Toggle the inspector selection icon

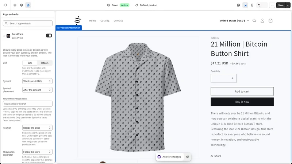pyautogui.click(x=245, y=5)
